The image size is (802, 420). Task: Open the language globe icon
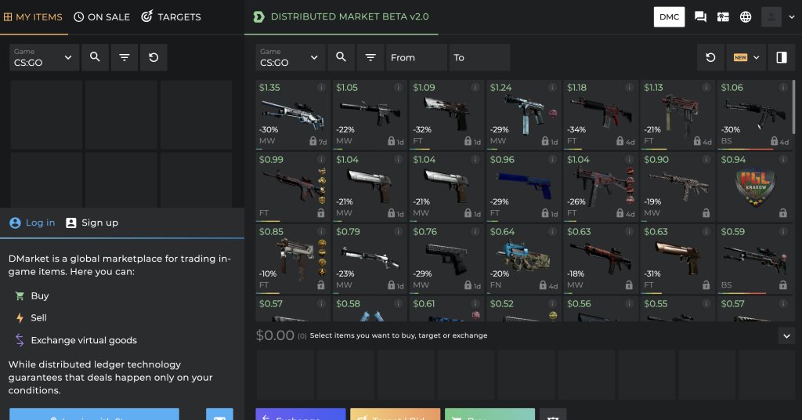click(x=746, y=16)
